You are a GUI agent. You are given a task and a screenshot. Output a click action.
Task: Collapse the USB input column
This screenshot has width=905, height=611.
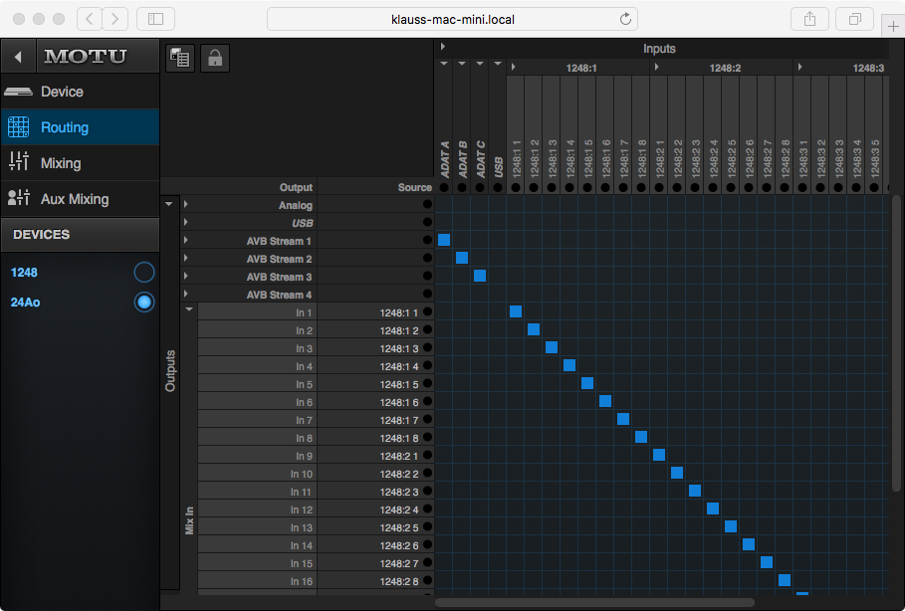click(x=498, y=64)
